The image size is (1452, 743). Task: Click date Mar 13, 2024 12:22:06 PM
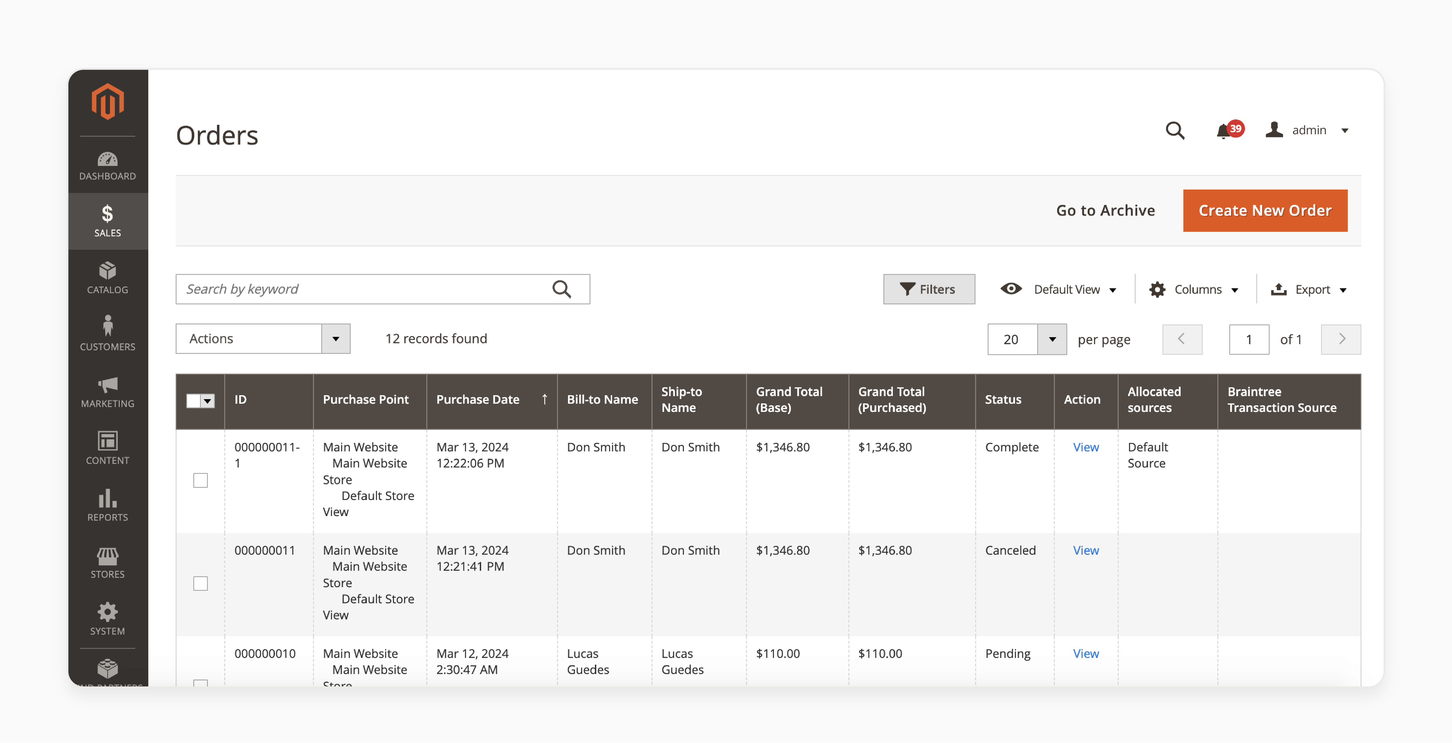click(x=472, y=455)
